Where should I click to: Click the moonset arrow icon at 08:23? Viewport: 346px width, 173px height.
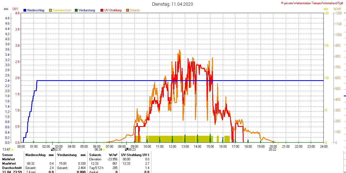click(x=126, y=149)
